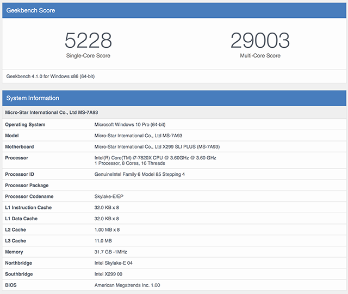Select L1 Data Cache value 32.0 KB x 8

[107, 219]
